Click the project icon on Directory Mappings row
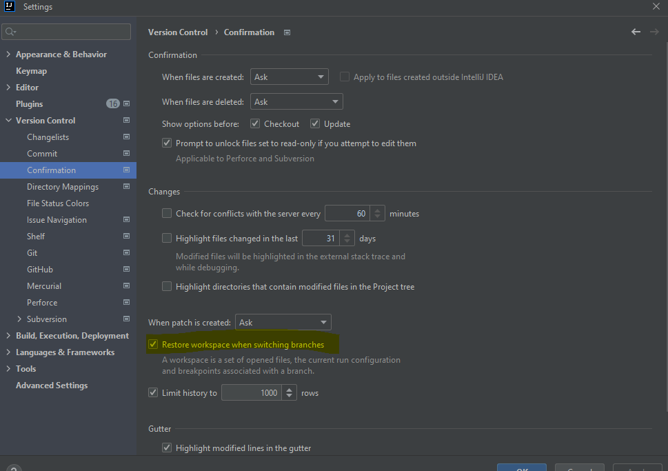Viewport: 668px width, 471px height. click(x=127, y=186)
